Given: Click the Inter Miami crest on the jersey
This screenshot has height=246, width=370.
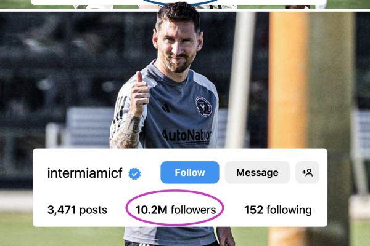Looking at the screenshot, I should coord(203,105).
